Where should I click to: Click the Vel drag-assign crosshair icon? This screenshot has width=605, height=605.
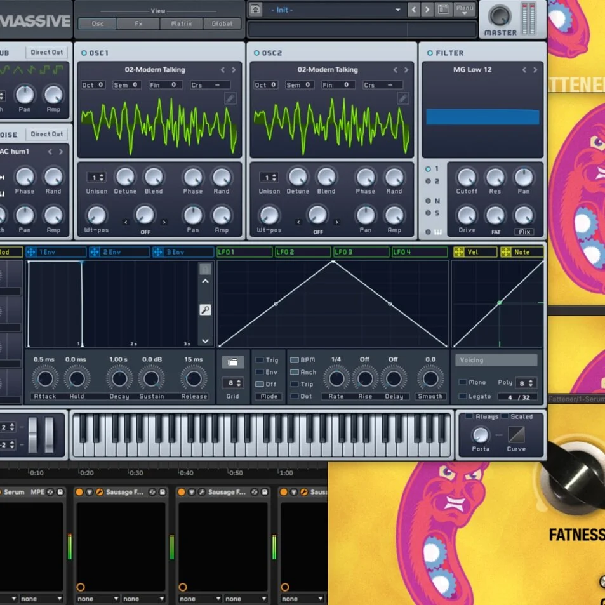coord(459,252)
